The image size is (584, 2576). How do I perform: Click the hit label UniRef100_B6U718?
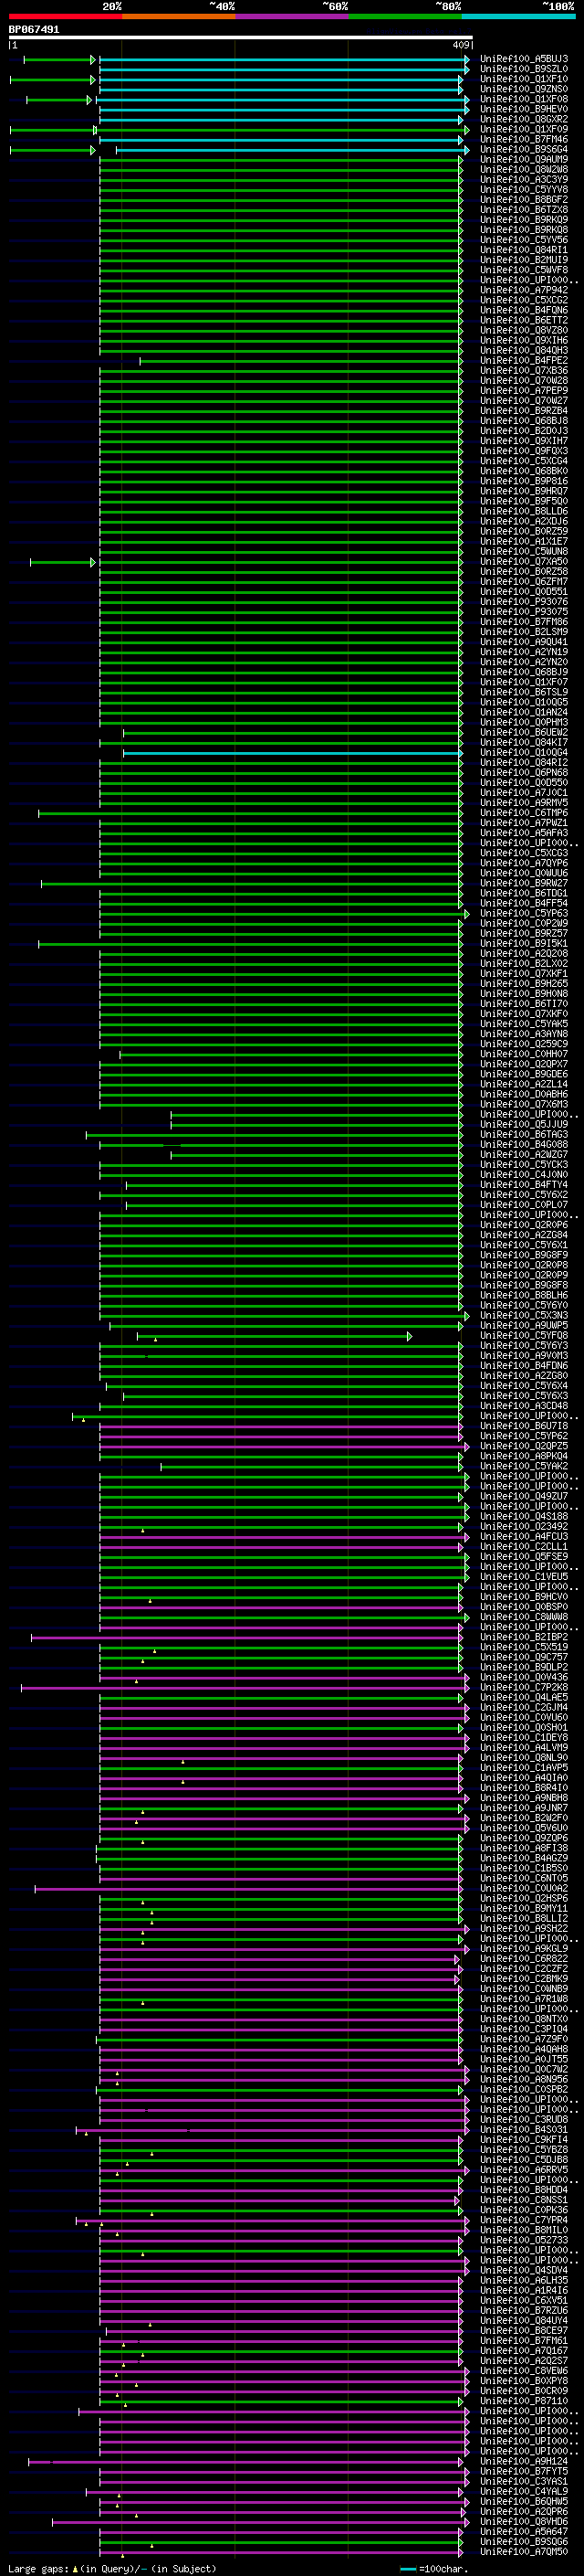524,1426
